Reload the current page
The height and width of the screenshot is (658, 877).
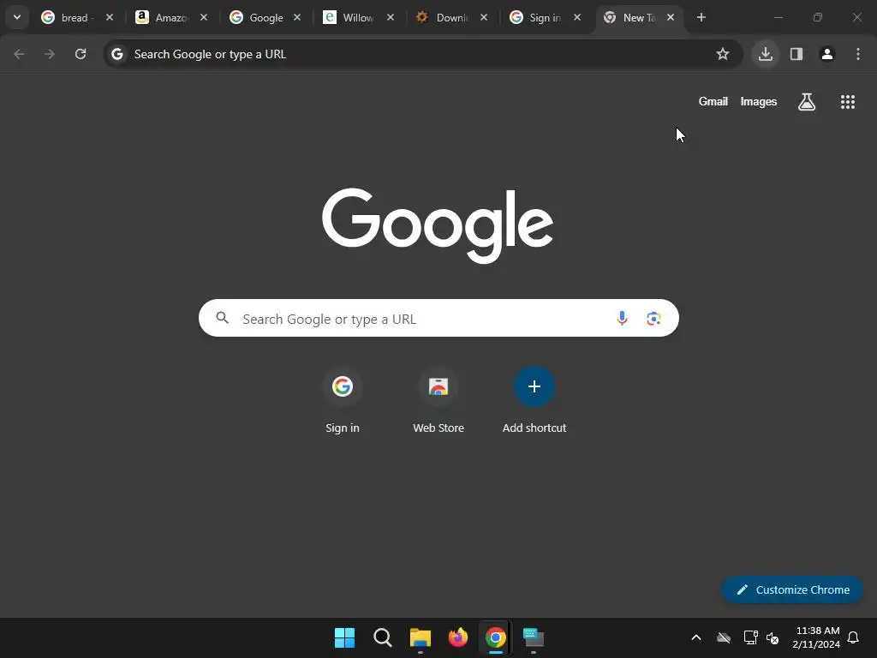[81, 54]
